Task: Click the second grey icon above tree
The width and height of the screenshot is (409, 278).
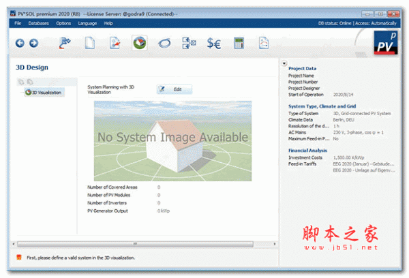Action: click(30, 82)
